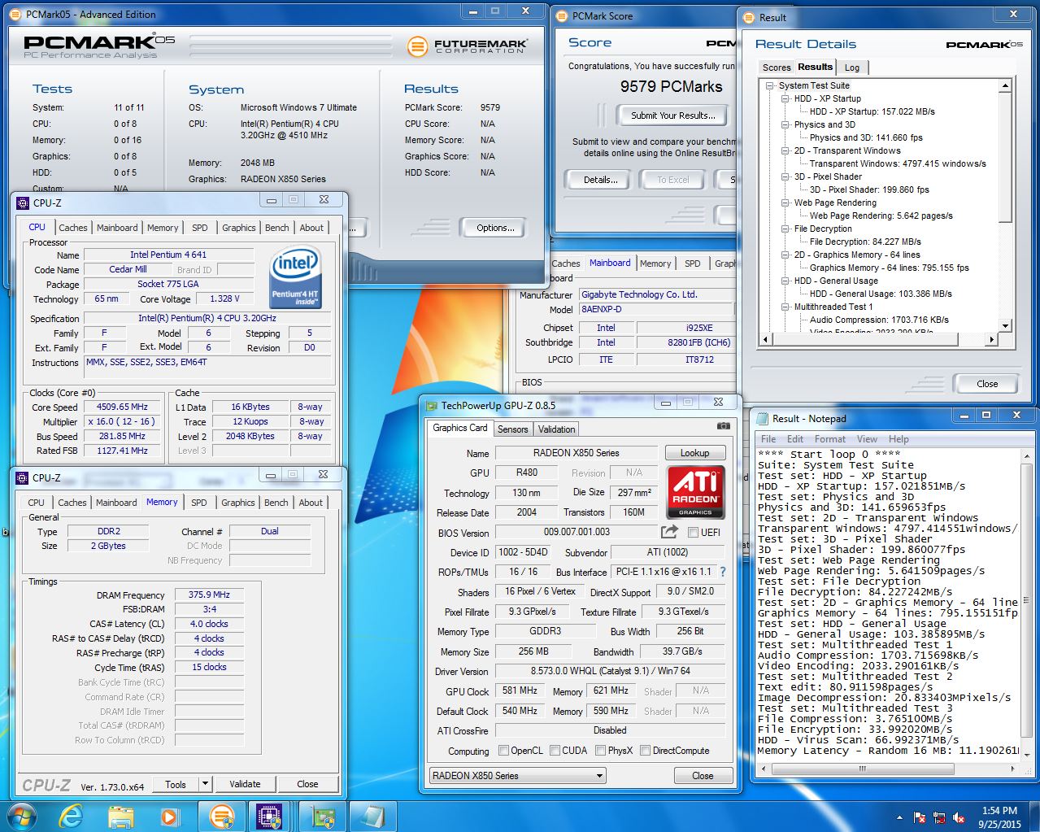1040x832 pixels.
Task: Open Notepad Format menu
Action: point(830,438)
